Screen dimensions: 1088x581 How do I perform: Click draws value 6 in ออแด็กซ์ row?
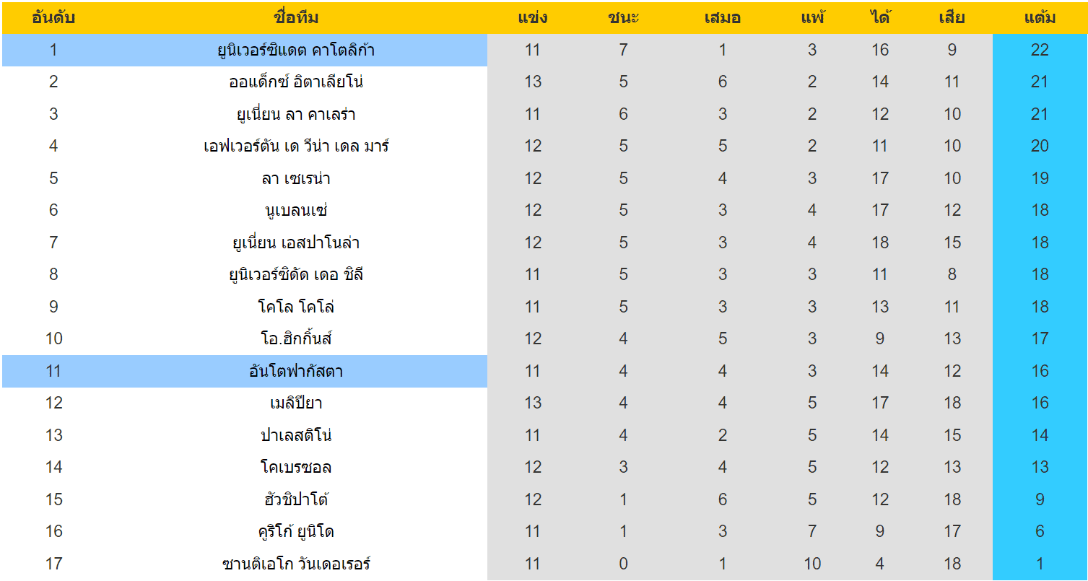[x=723, y=82]
